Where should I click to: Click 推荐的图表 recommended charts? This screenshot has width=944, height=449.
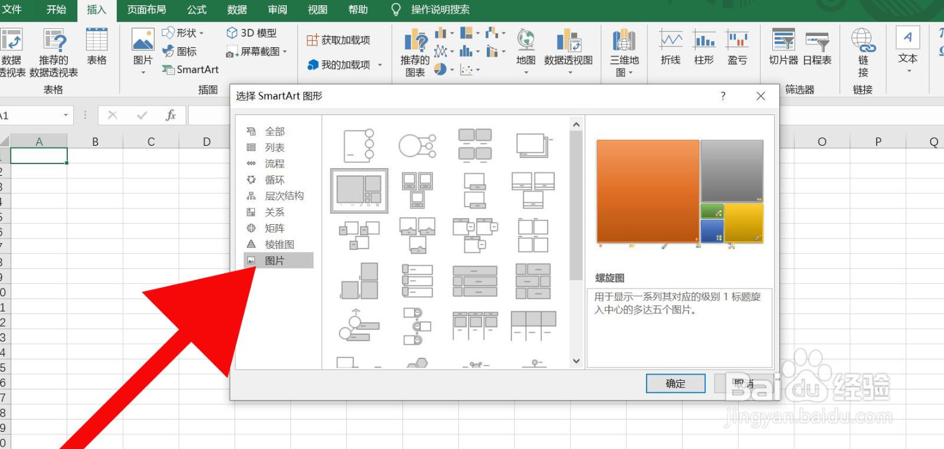point(415,53)
